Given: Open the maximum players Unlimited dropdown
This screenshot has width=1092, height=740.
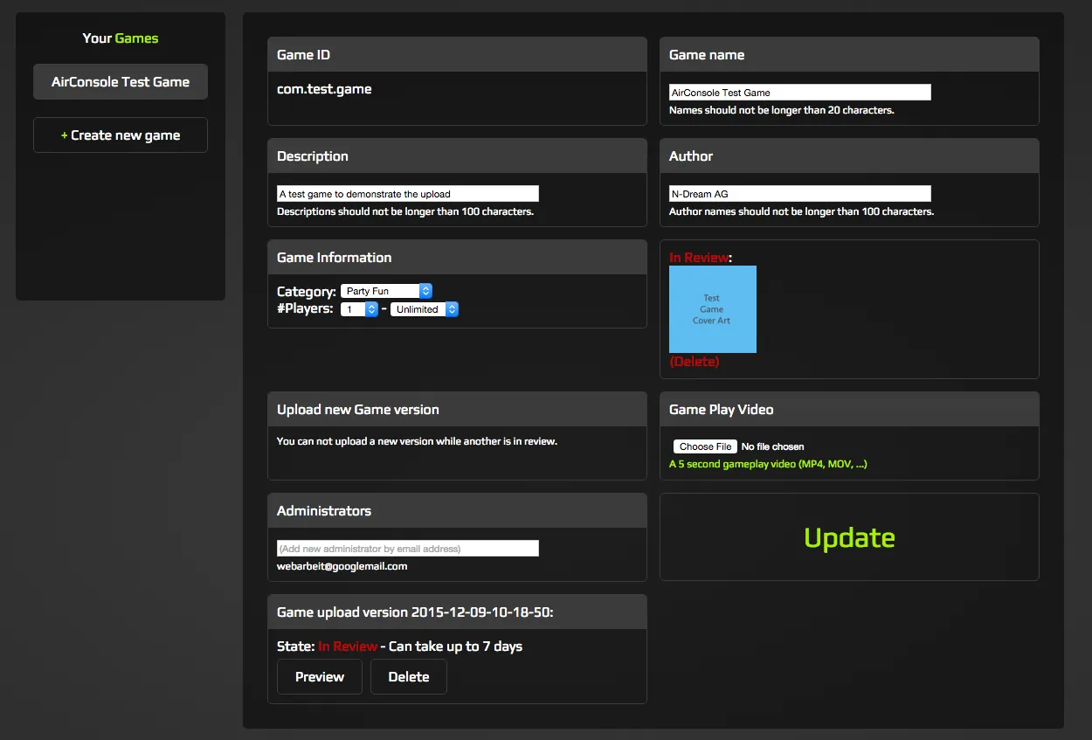Looking at the screenshot, I should point(425,309).
